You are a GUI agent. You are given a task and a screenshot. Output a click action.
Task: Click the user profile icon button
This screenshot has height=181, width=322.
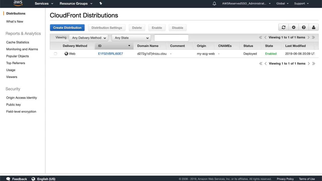click(314, 27)
